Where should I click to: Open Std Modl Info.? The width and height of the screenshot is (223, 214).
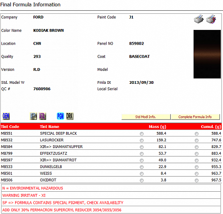pos(146,117)
